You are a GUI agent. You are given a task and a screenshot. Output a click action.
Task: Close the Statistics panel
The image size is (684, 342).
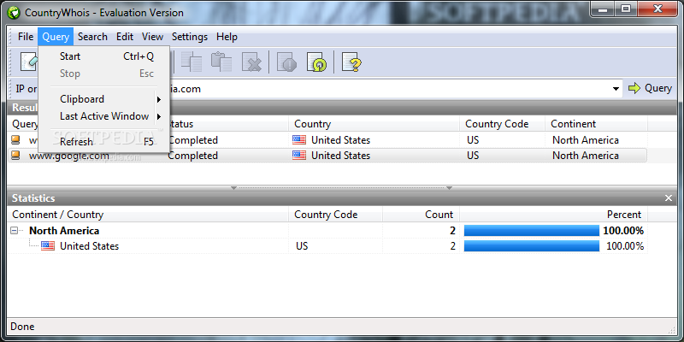(669, 198)
